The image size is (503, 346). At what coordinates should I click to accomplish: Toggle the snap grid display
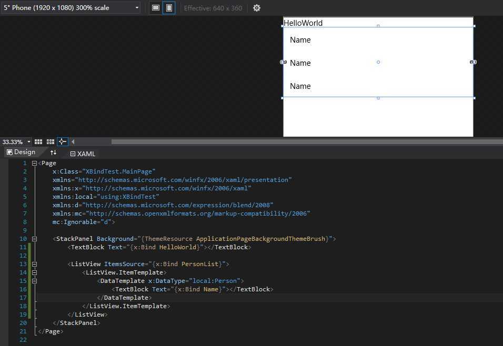[x=38, y=142]
